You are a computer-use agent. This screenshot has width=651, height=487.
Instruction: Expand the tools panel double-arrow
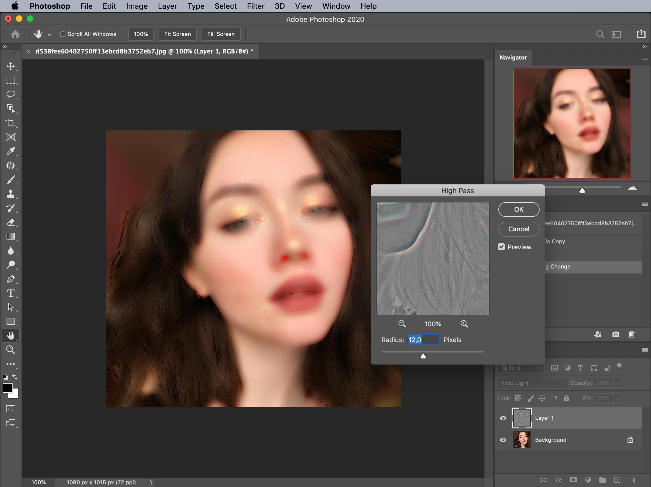point(5,47)
